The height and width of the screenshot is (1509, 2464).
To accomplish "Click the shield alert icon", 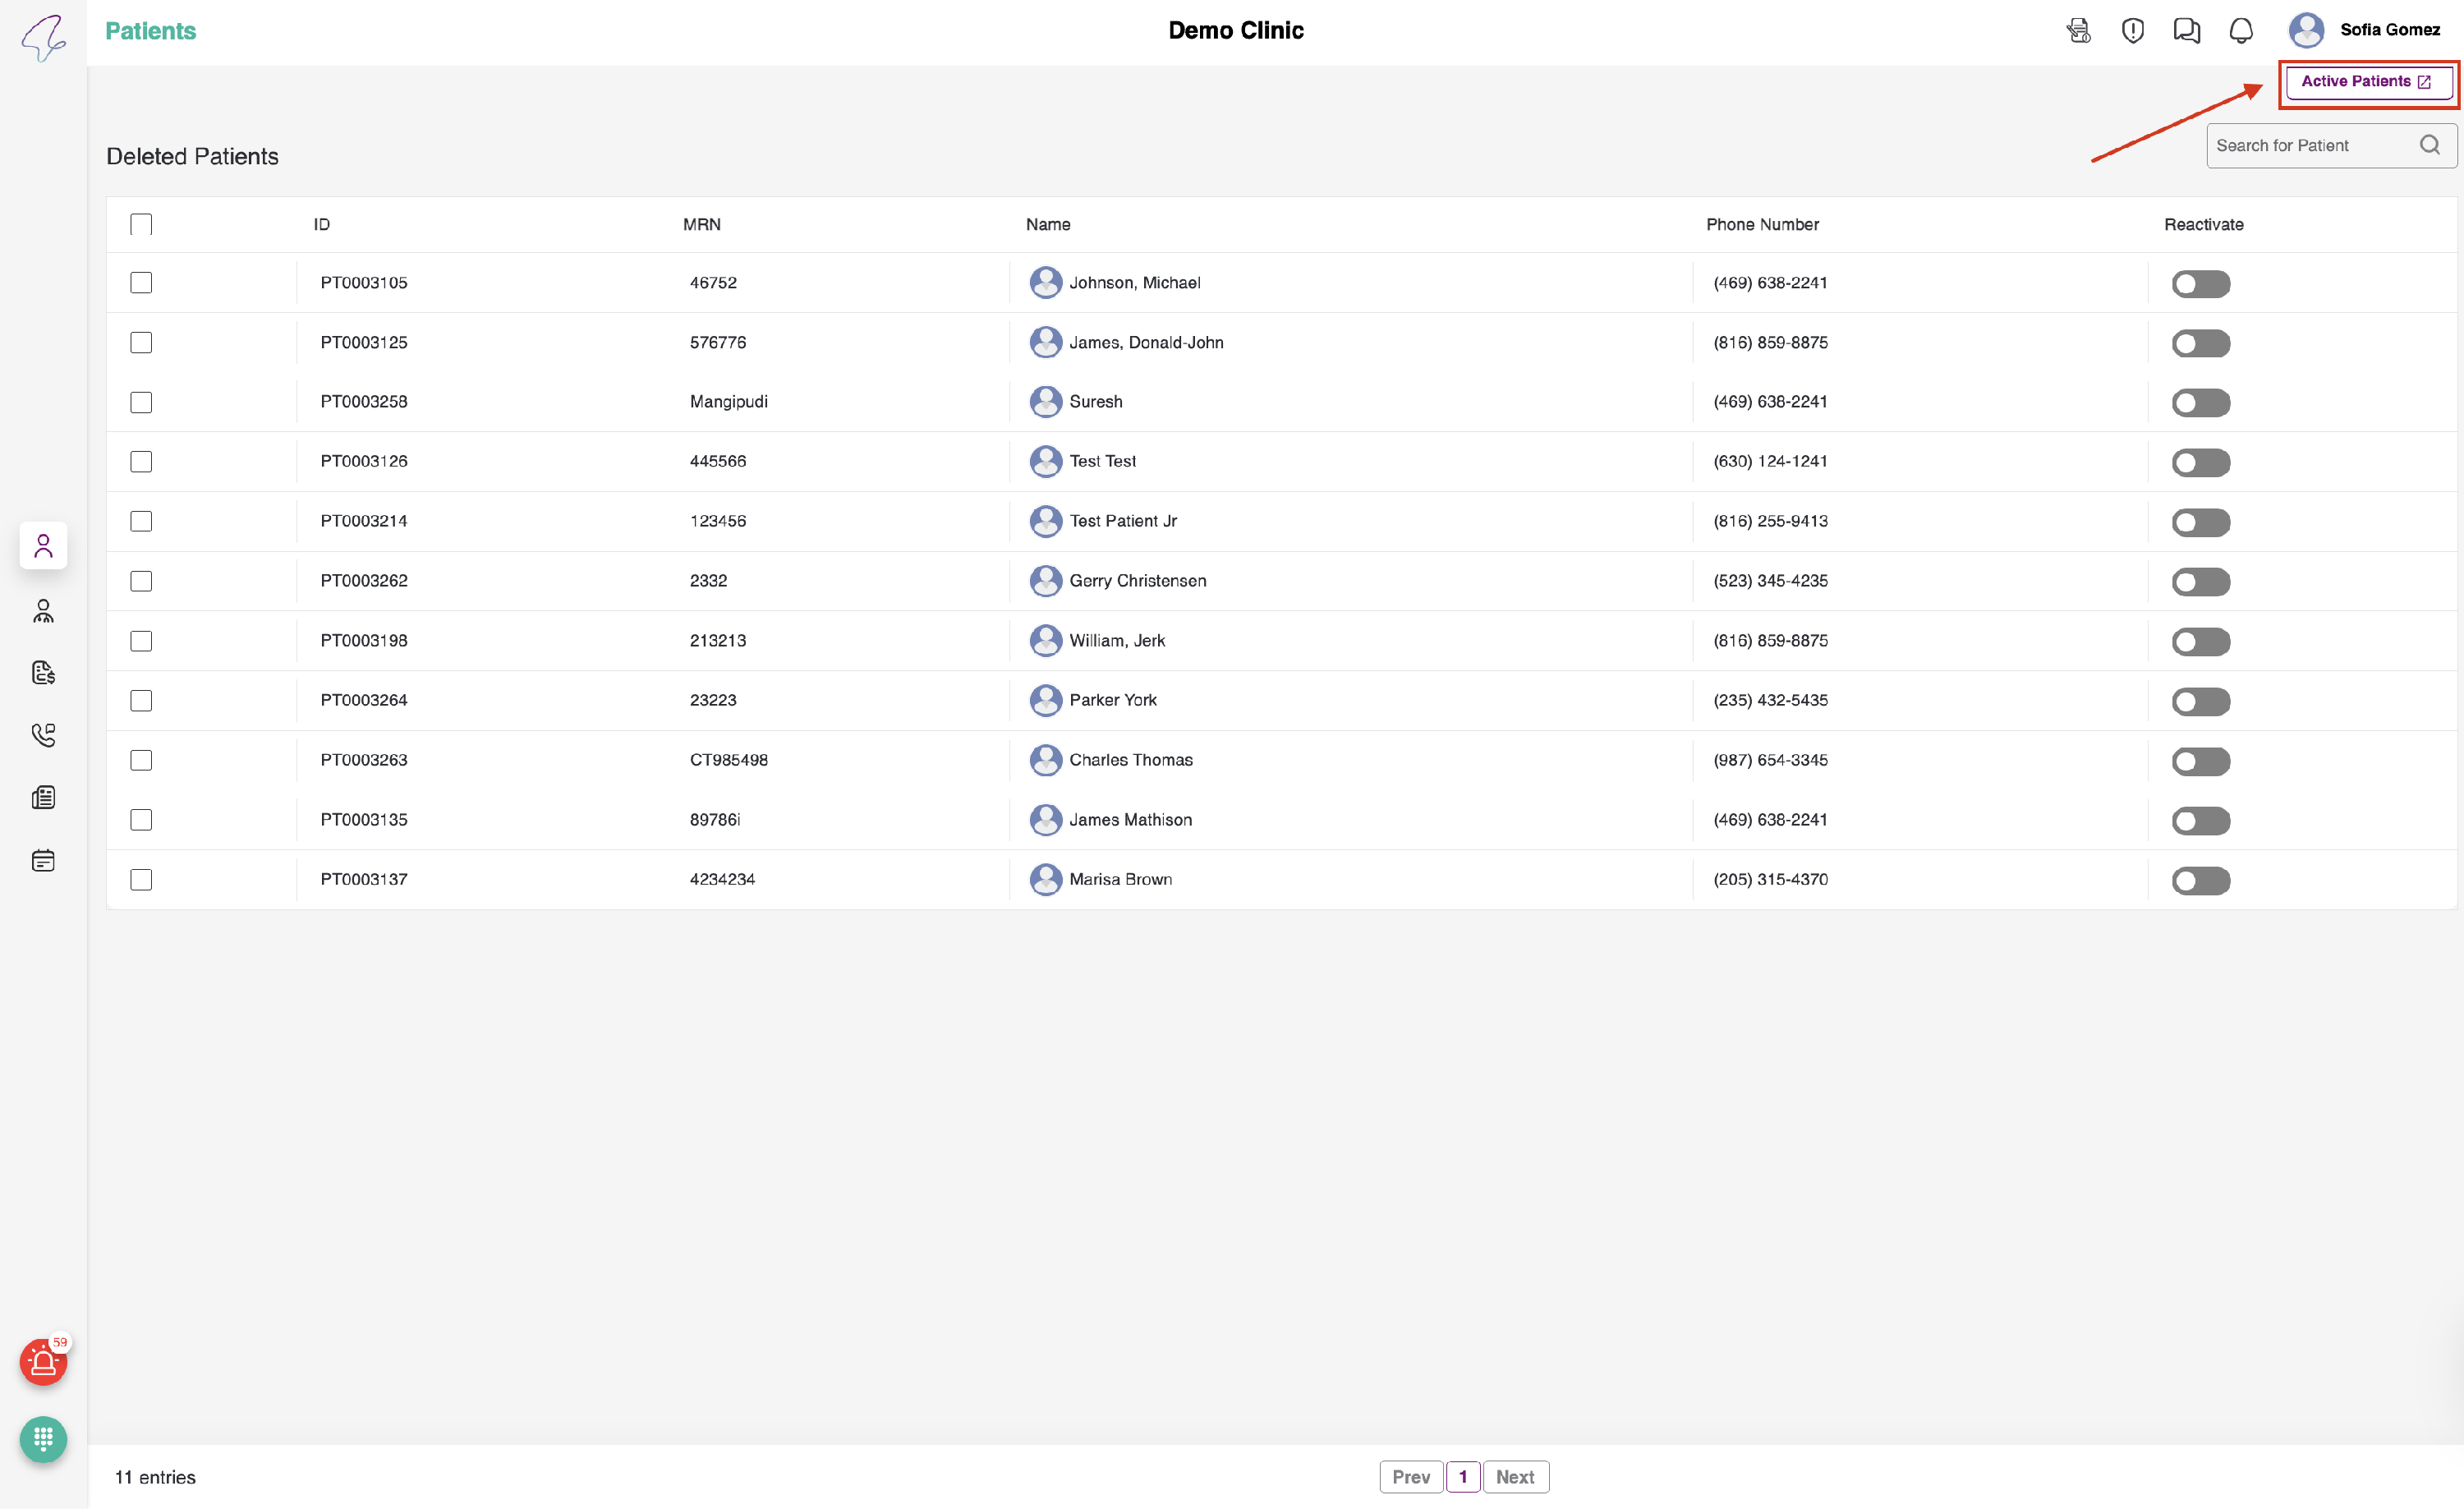I will [x=2132, y=31].
